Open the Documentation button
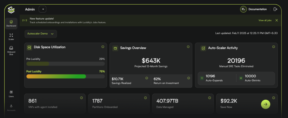Image resolution: width=288 pixels, height=118 pixels. [x=254, y=9]
